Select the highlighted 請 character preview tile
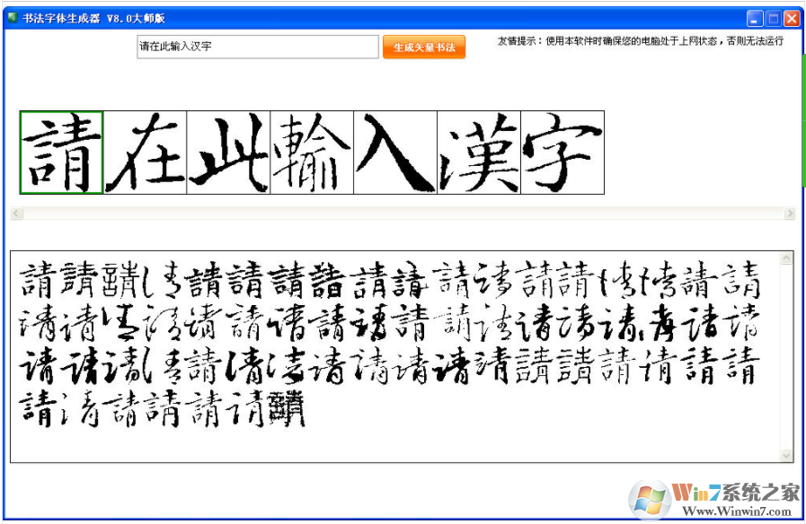 60,152
